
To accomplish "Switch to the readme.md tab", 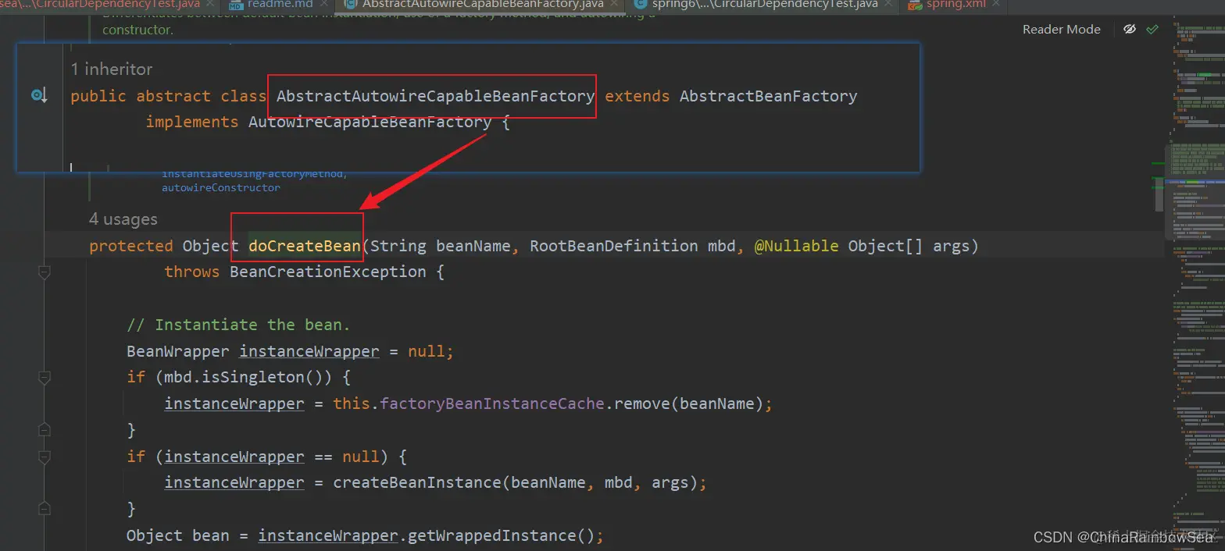I will (x=280, y=4).
